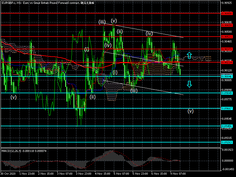The image size is (236, 177).
Task: Select the projected (v) wave label at bottom right
Action: [x=191, y=111]
